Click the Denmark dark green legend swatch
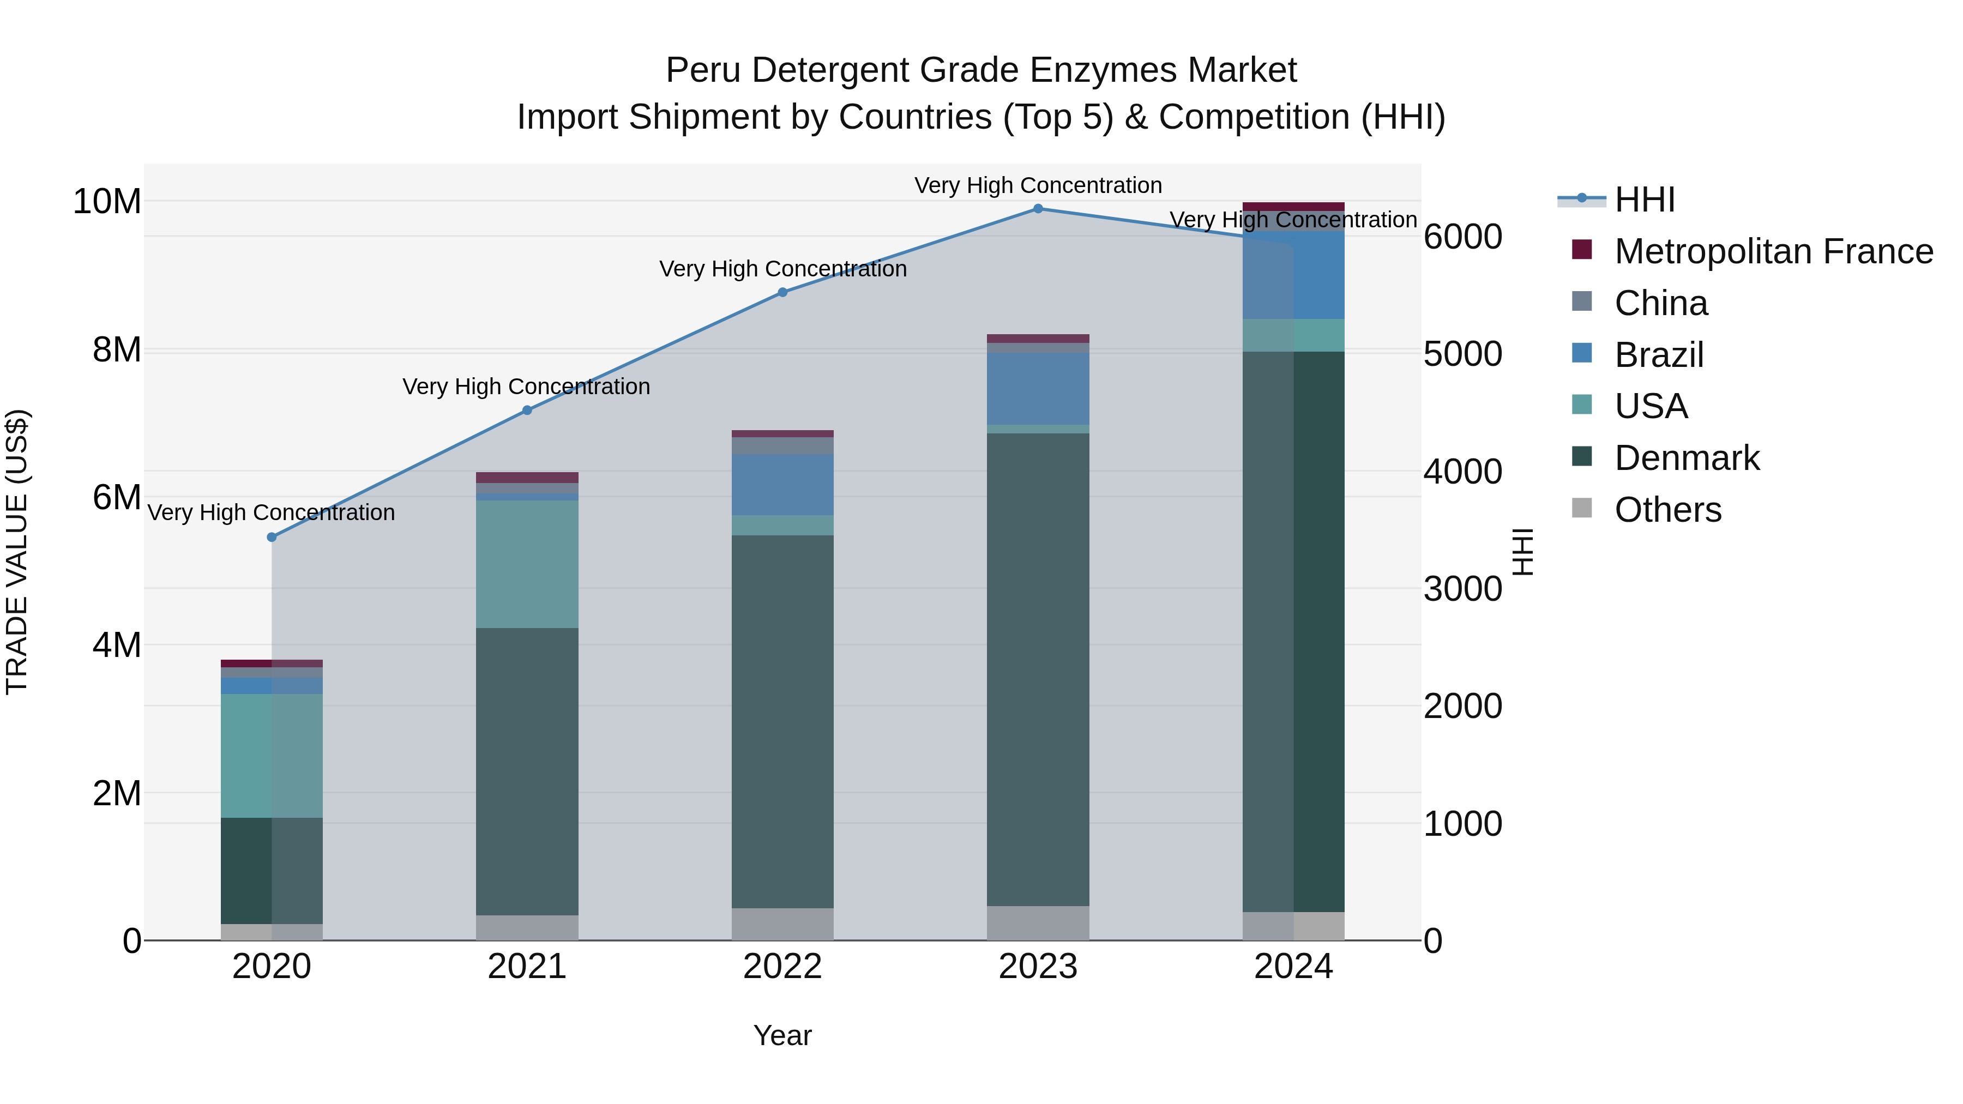 click(1582, 456)
